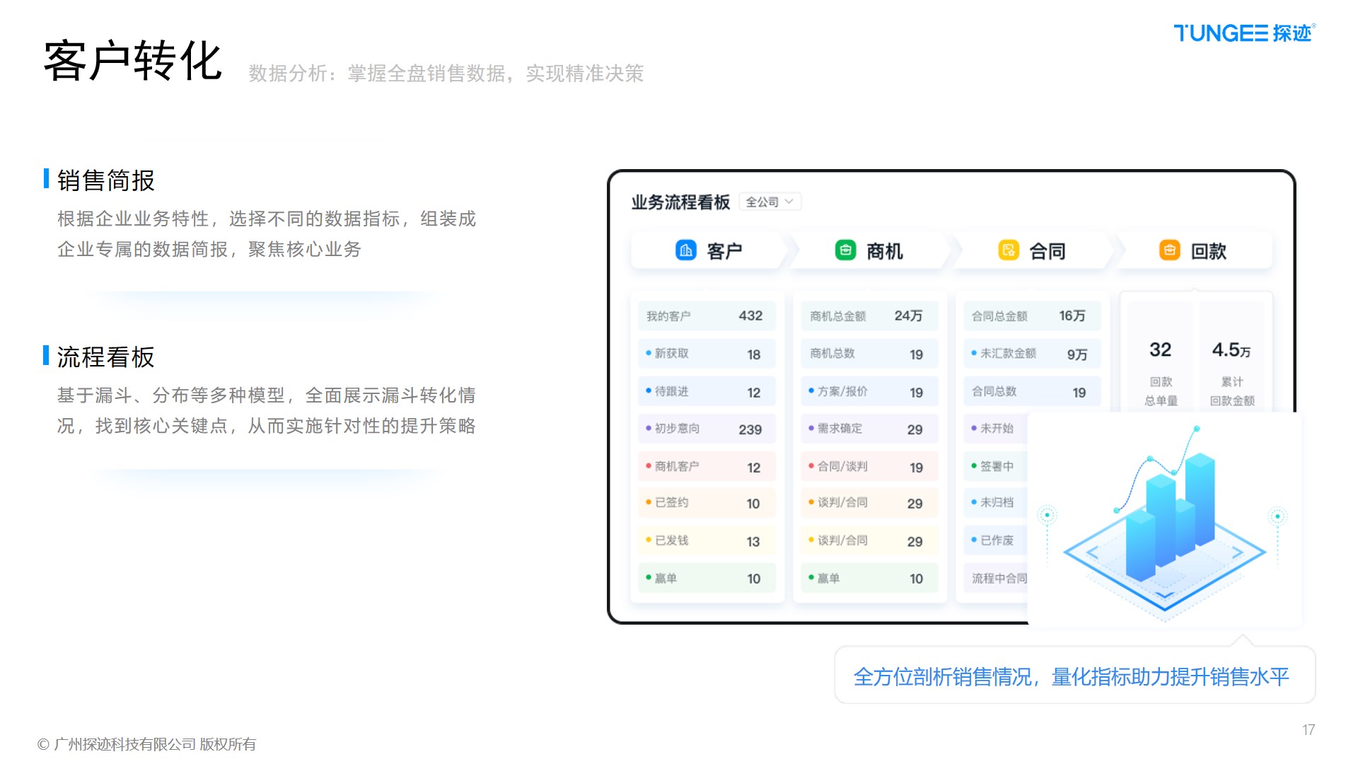Screen dimensions: 1358x764
Task: Click the green 商机 icon
Action: coord(845,250)
